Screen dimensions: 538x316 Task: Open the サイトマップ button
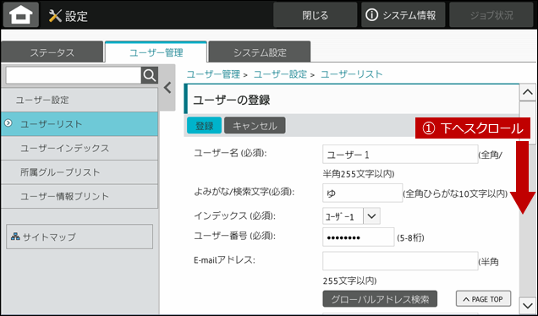80,237
